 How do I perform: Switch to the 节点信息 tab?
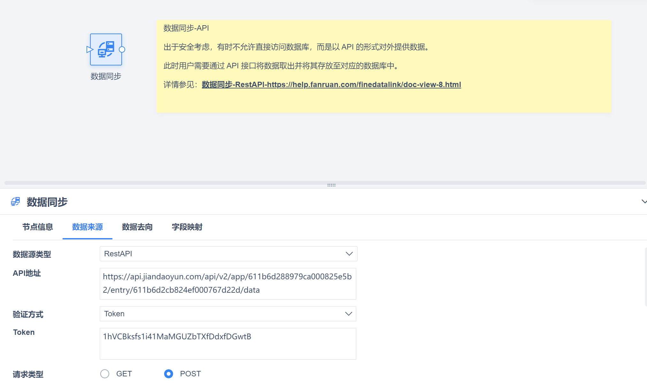pyautogui.click(x=38, y=227)
